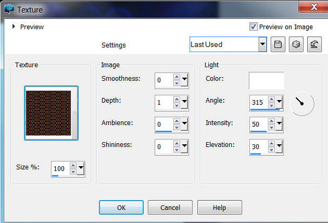The image size is (328, 223).
Task: Click the Cancel button
Action: point(170,207)
